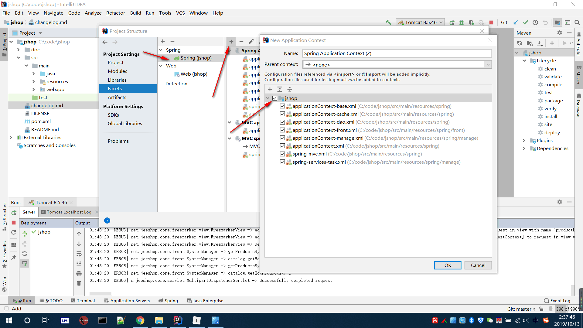Click the help question mark icon
583x328 pixels.
pos(107,220)
